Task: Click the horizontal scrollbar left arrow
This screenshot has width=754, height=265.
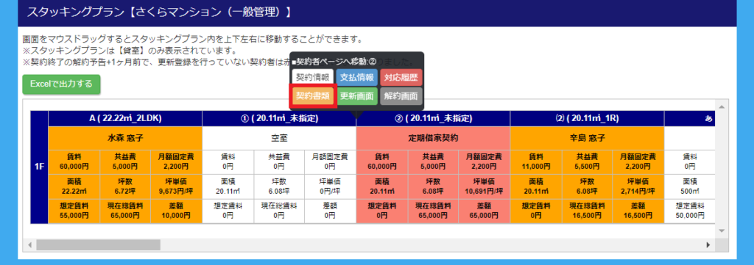Action: tap(29, 245)
